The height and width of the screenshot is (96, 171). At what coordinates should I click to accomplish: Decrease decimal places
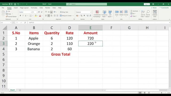coord(90,16)
